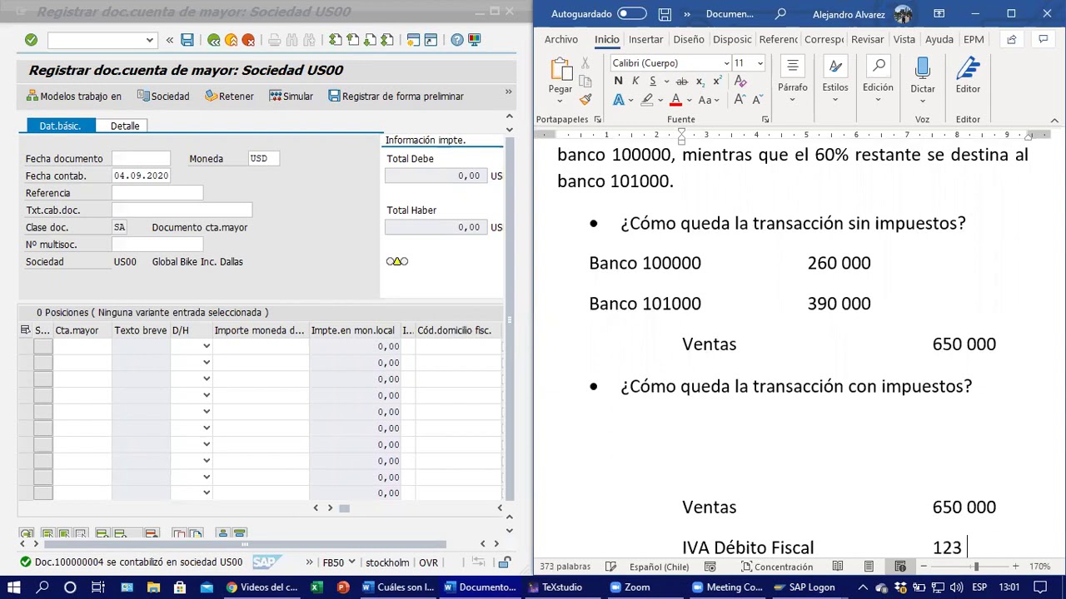The image size is (1066, 599).
Task: Select the second position row selector
Action: point(42,363)
